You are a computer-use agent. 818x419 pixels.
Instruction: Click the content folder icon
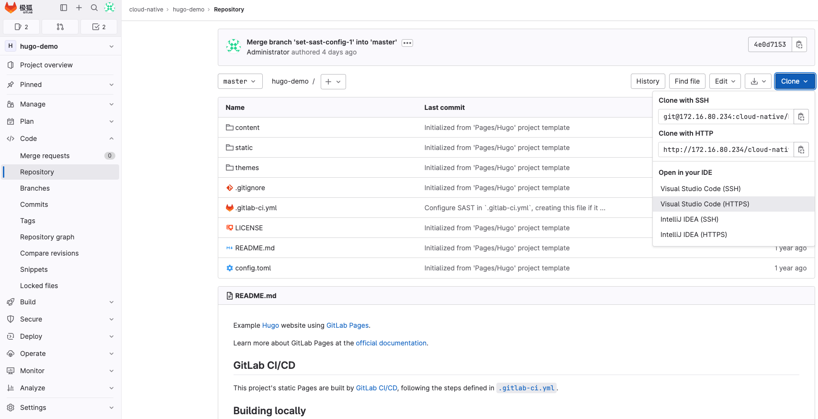coord(230,128)
